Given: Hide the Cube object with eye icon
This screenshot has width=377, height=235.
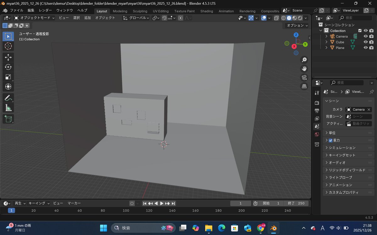Looking at the screenshot, I should pyautogui.click(x=366, y=42).
